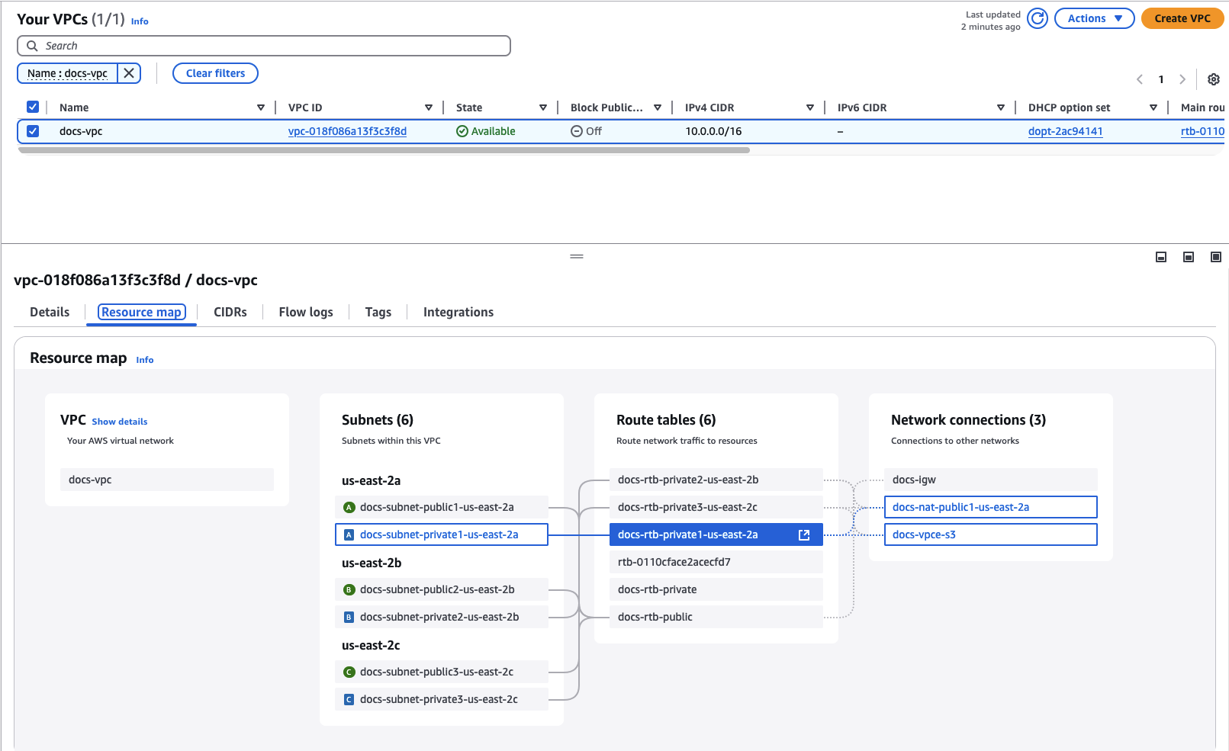Screen dimensions: 1229x751
Task: Open the dopt-2ac94141 DHCP option set link
Action: (1065, 131)
